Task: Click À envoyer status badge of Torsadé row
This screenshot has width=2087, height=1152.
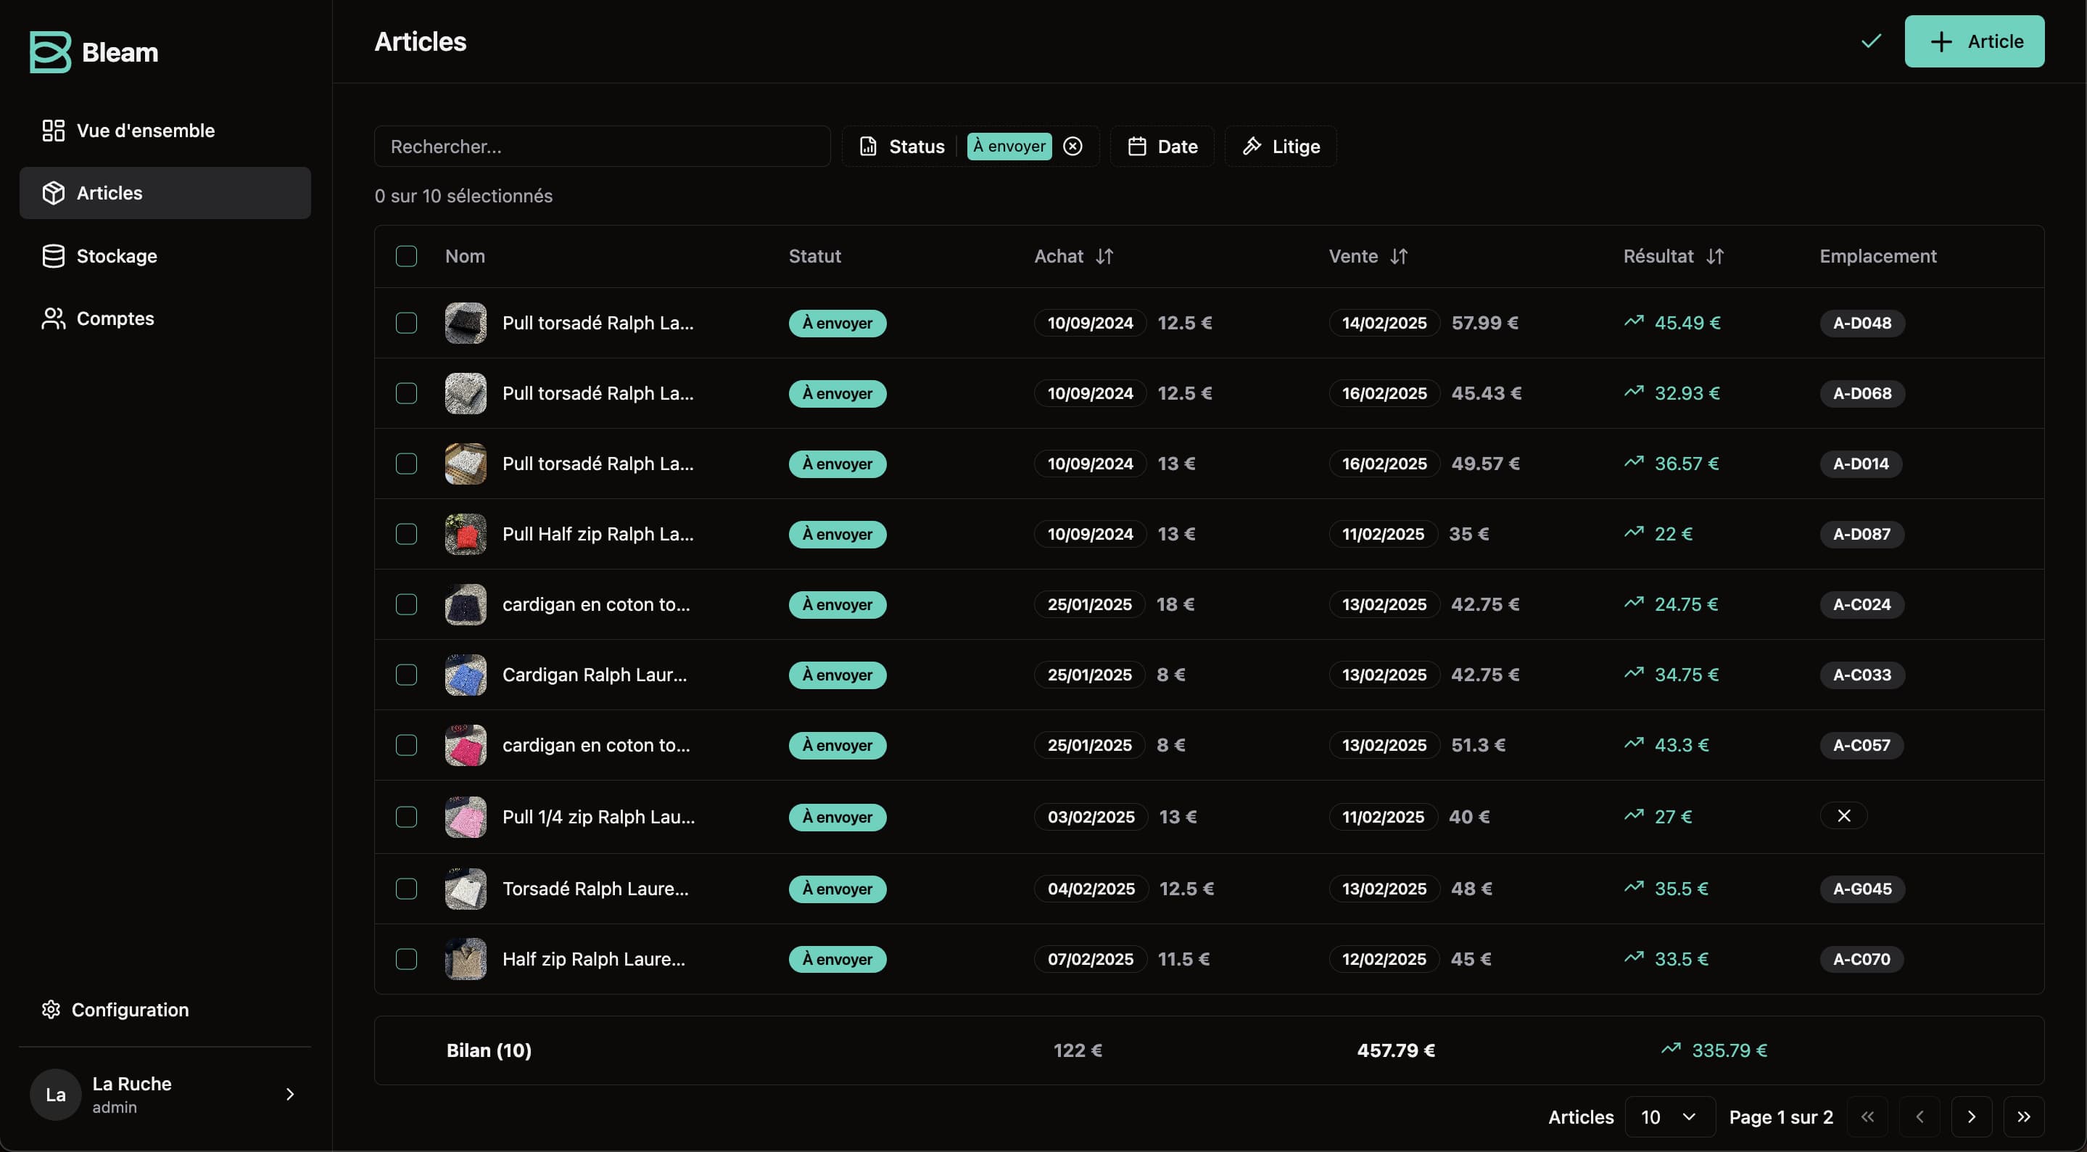Action: (838, 889)
